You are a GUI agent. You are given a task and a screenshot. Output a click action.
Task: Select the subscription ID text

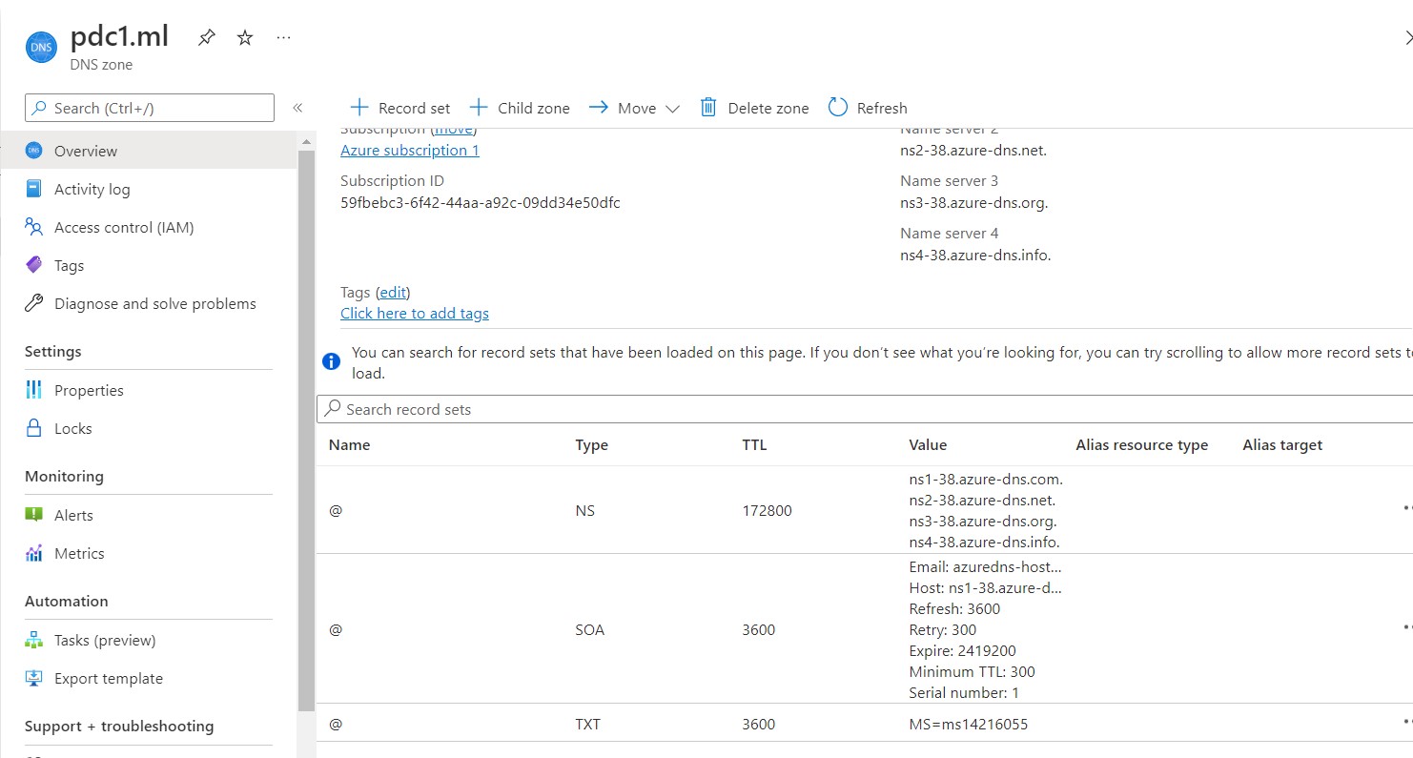tap(481, 202)
